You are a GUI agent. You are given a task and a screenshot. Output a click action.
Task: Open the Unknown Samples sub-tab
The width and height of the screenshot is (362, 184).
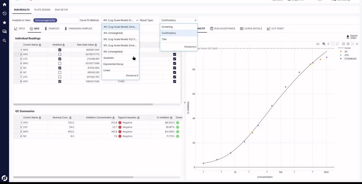point(78,29)
